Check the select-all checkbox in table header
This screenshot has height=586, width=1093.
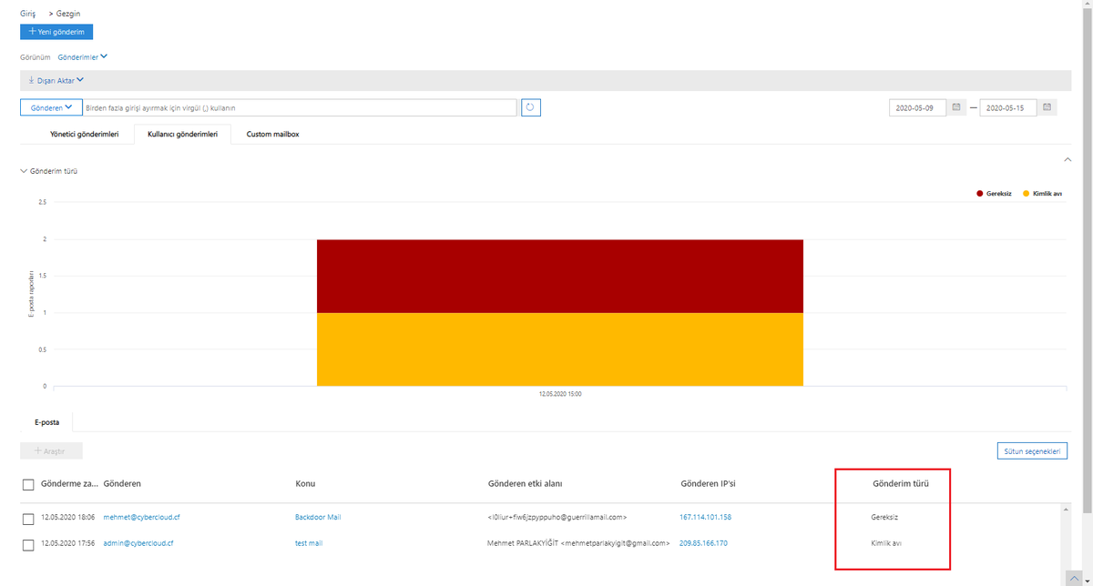click(28, 485)
